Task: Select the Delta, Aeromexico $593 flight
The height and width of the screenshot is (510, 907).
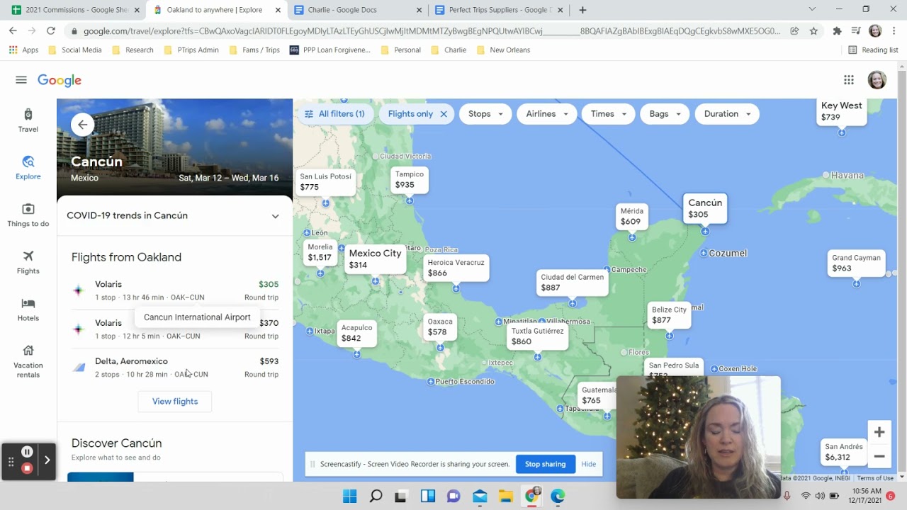Action: [x=175, y=368]
